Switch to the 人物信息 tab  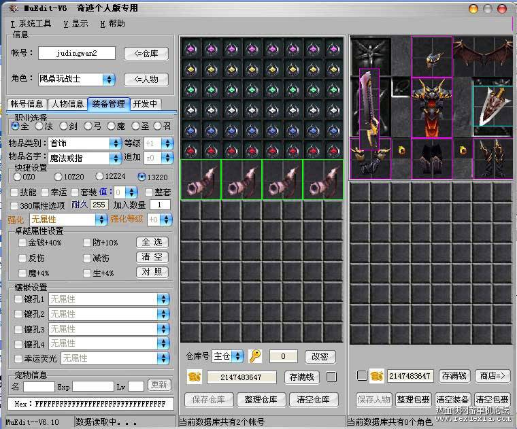click(67, 104)
